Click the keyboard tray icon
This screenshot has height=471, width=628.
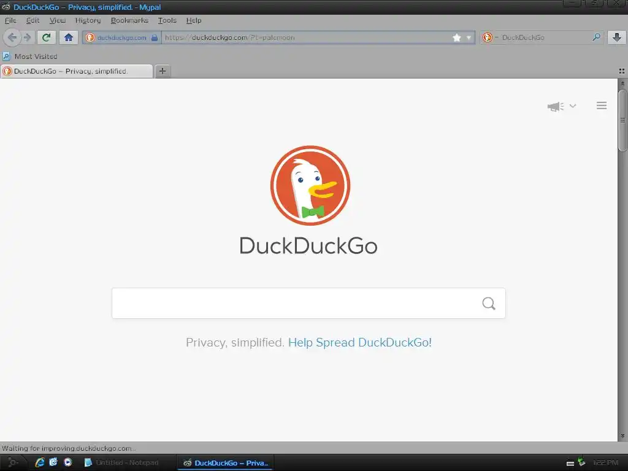(570, 464)
